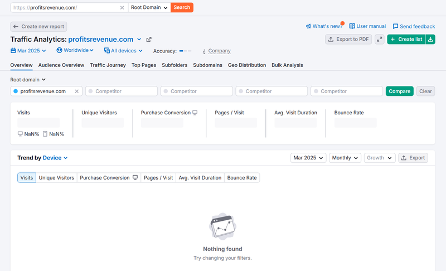Select the Bounce Rate trend metric
The width and height of the screenshot is (446, 271).
click(x=242, y=178)
